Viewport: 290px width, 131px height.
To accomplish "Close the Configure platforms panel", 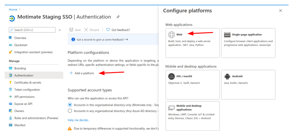I will click(x=280, y=11).
